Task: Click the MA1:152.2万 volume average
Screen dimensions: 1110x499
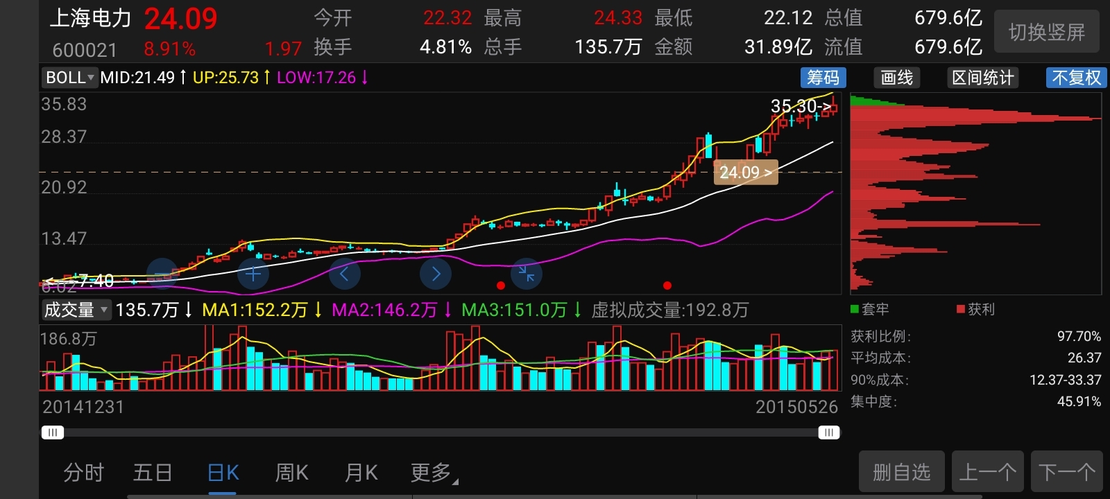Action: click(x=255, y=310)
